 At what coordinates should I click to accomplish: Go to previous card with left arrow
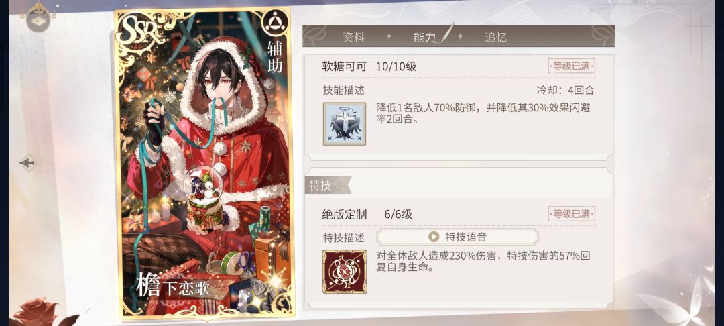tap(28, 162)
